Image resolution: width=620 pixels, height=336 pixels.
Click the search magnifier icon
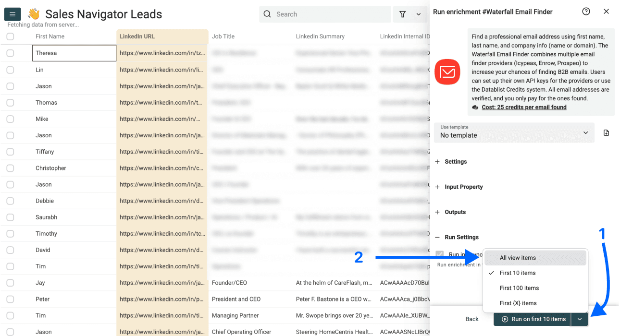[x=267, y=14]
